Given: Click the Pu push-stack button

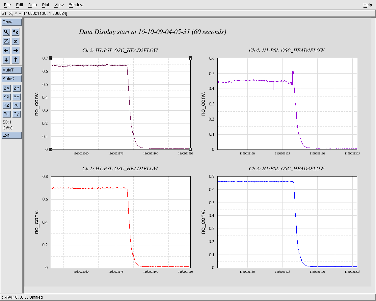Looking at the screenshot, I should [x=16, y=105].
